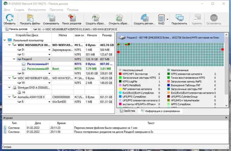Image resolution: width=231 pixels, height=151 pixels.
Task: Open the Свойства properties tab
Action: 127,111
